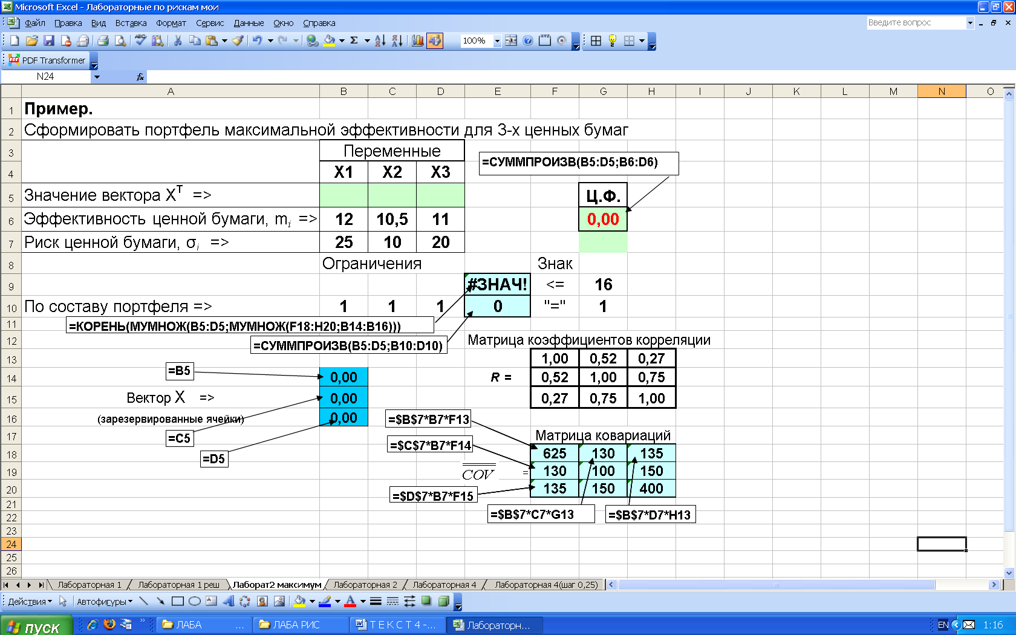Sort descending with the Z-A icon

point(397,41)
